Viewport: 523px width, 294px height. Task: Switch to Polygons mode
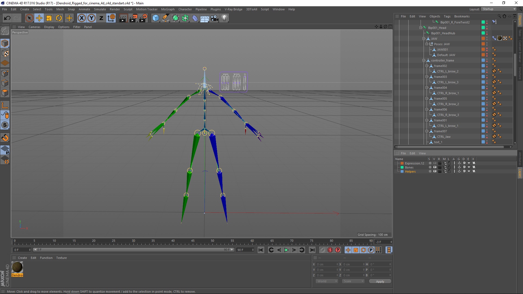(x=5, y=93)
